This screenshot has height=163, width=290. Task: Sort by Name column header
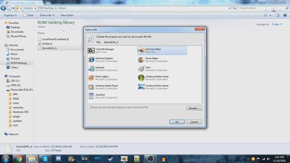41,33
